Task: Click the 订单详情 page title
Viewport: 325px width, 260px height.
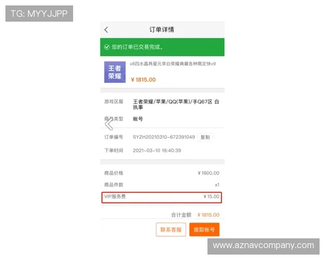Action: (162, 30)
